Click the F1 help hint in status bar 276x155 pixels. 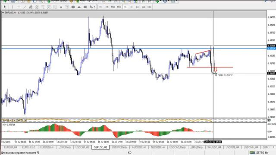pos(20,152)
